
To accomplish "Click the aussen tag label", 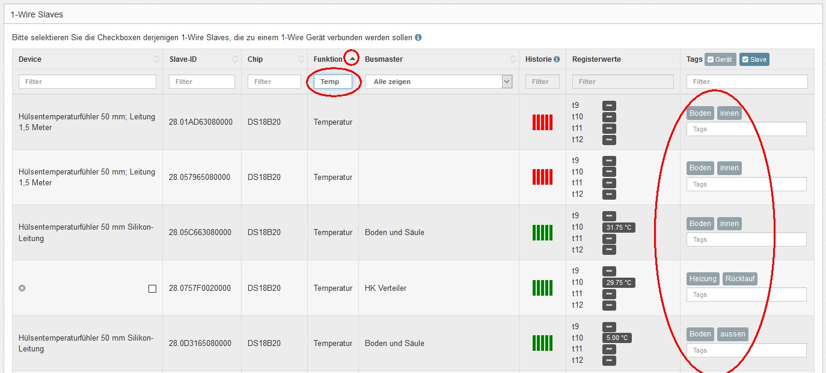I will (732, 334).
